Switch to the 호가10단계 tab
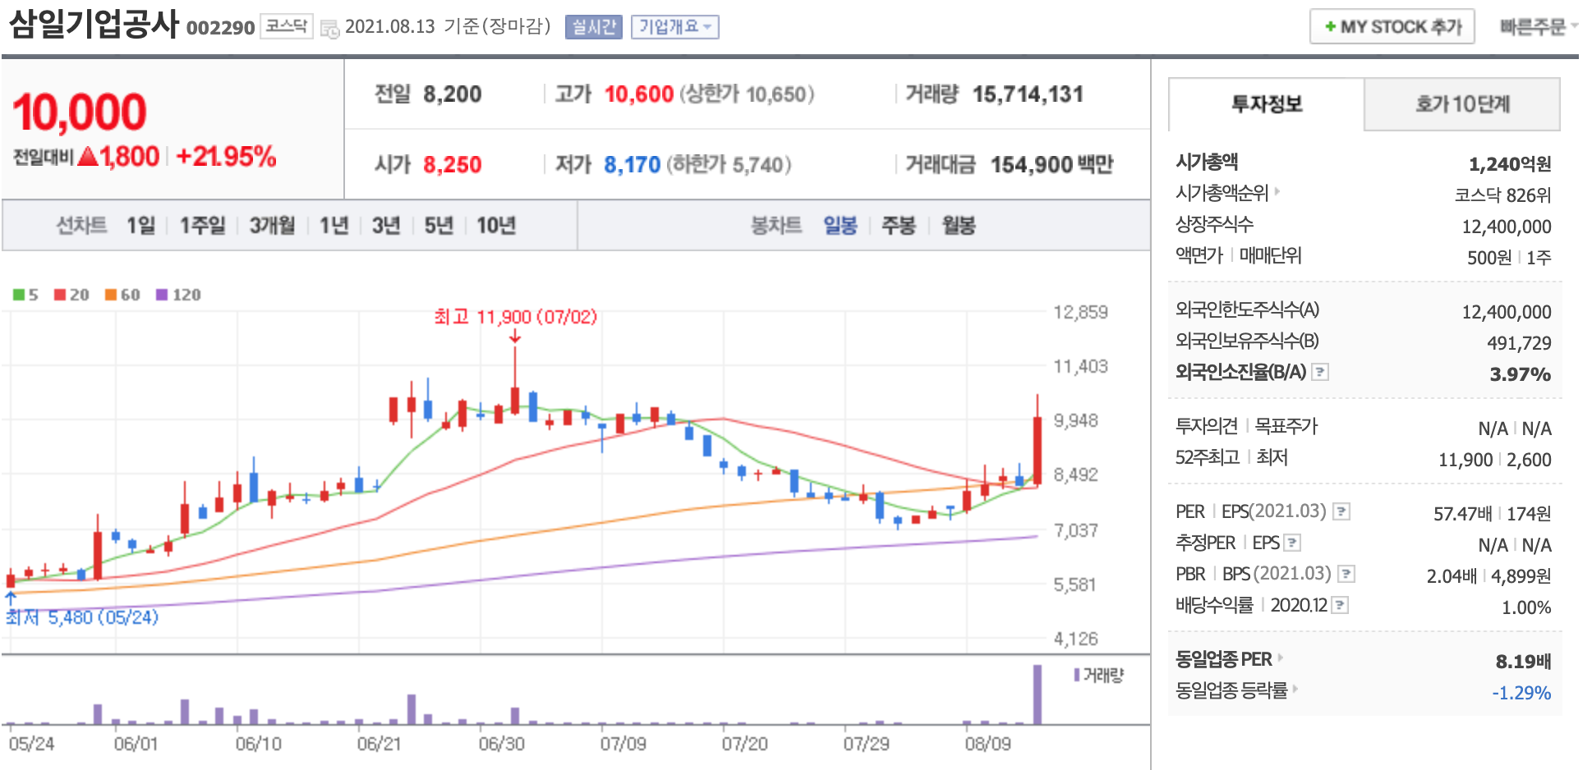1592x770 pixels. (x=1462, y=104)
